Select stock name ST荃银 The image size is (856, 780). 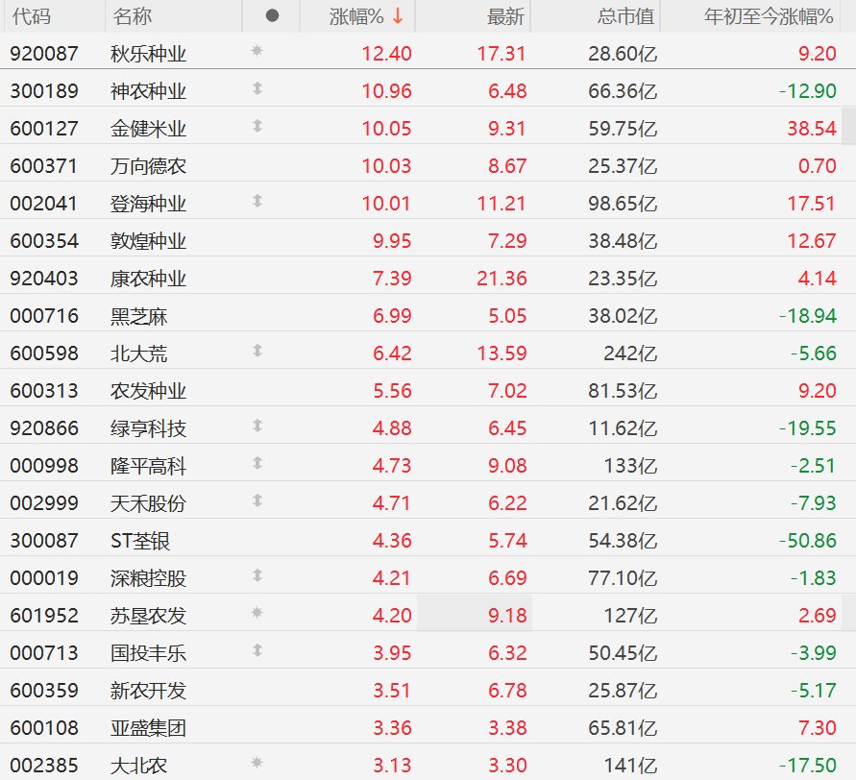pyautogui.click(x=140, y=541)
